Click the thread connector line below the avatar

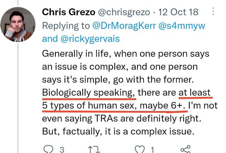tap(18, 98)
